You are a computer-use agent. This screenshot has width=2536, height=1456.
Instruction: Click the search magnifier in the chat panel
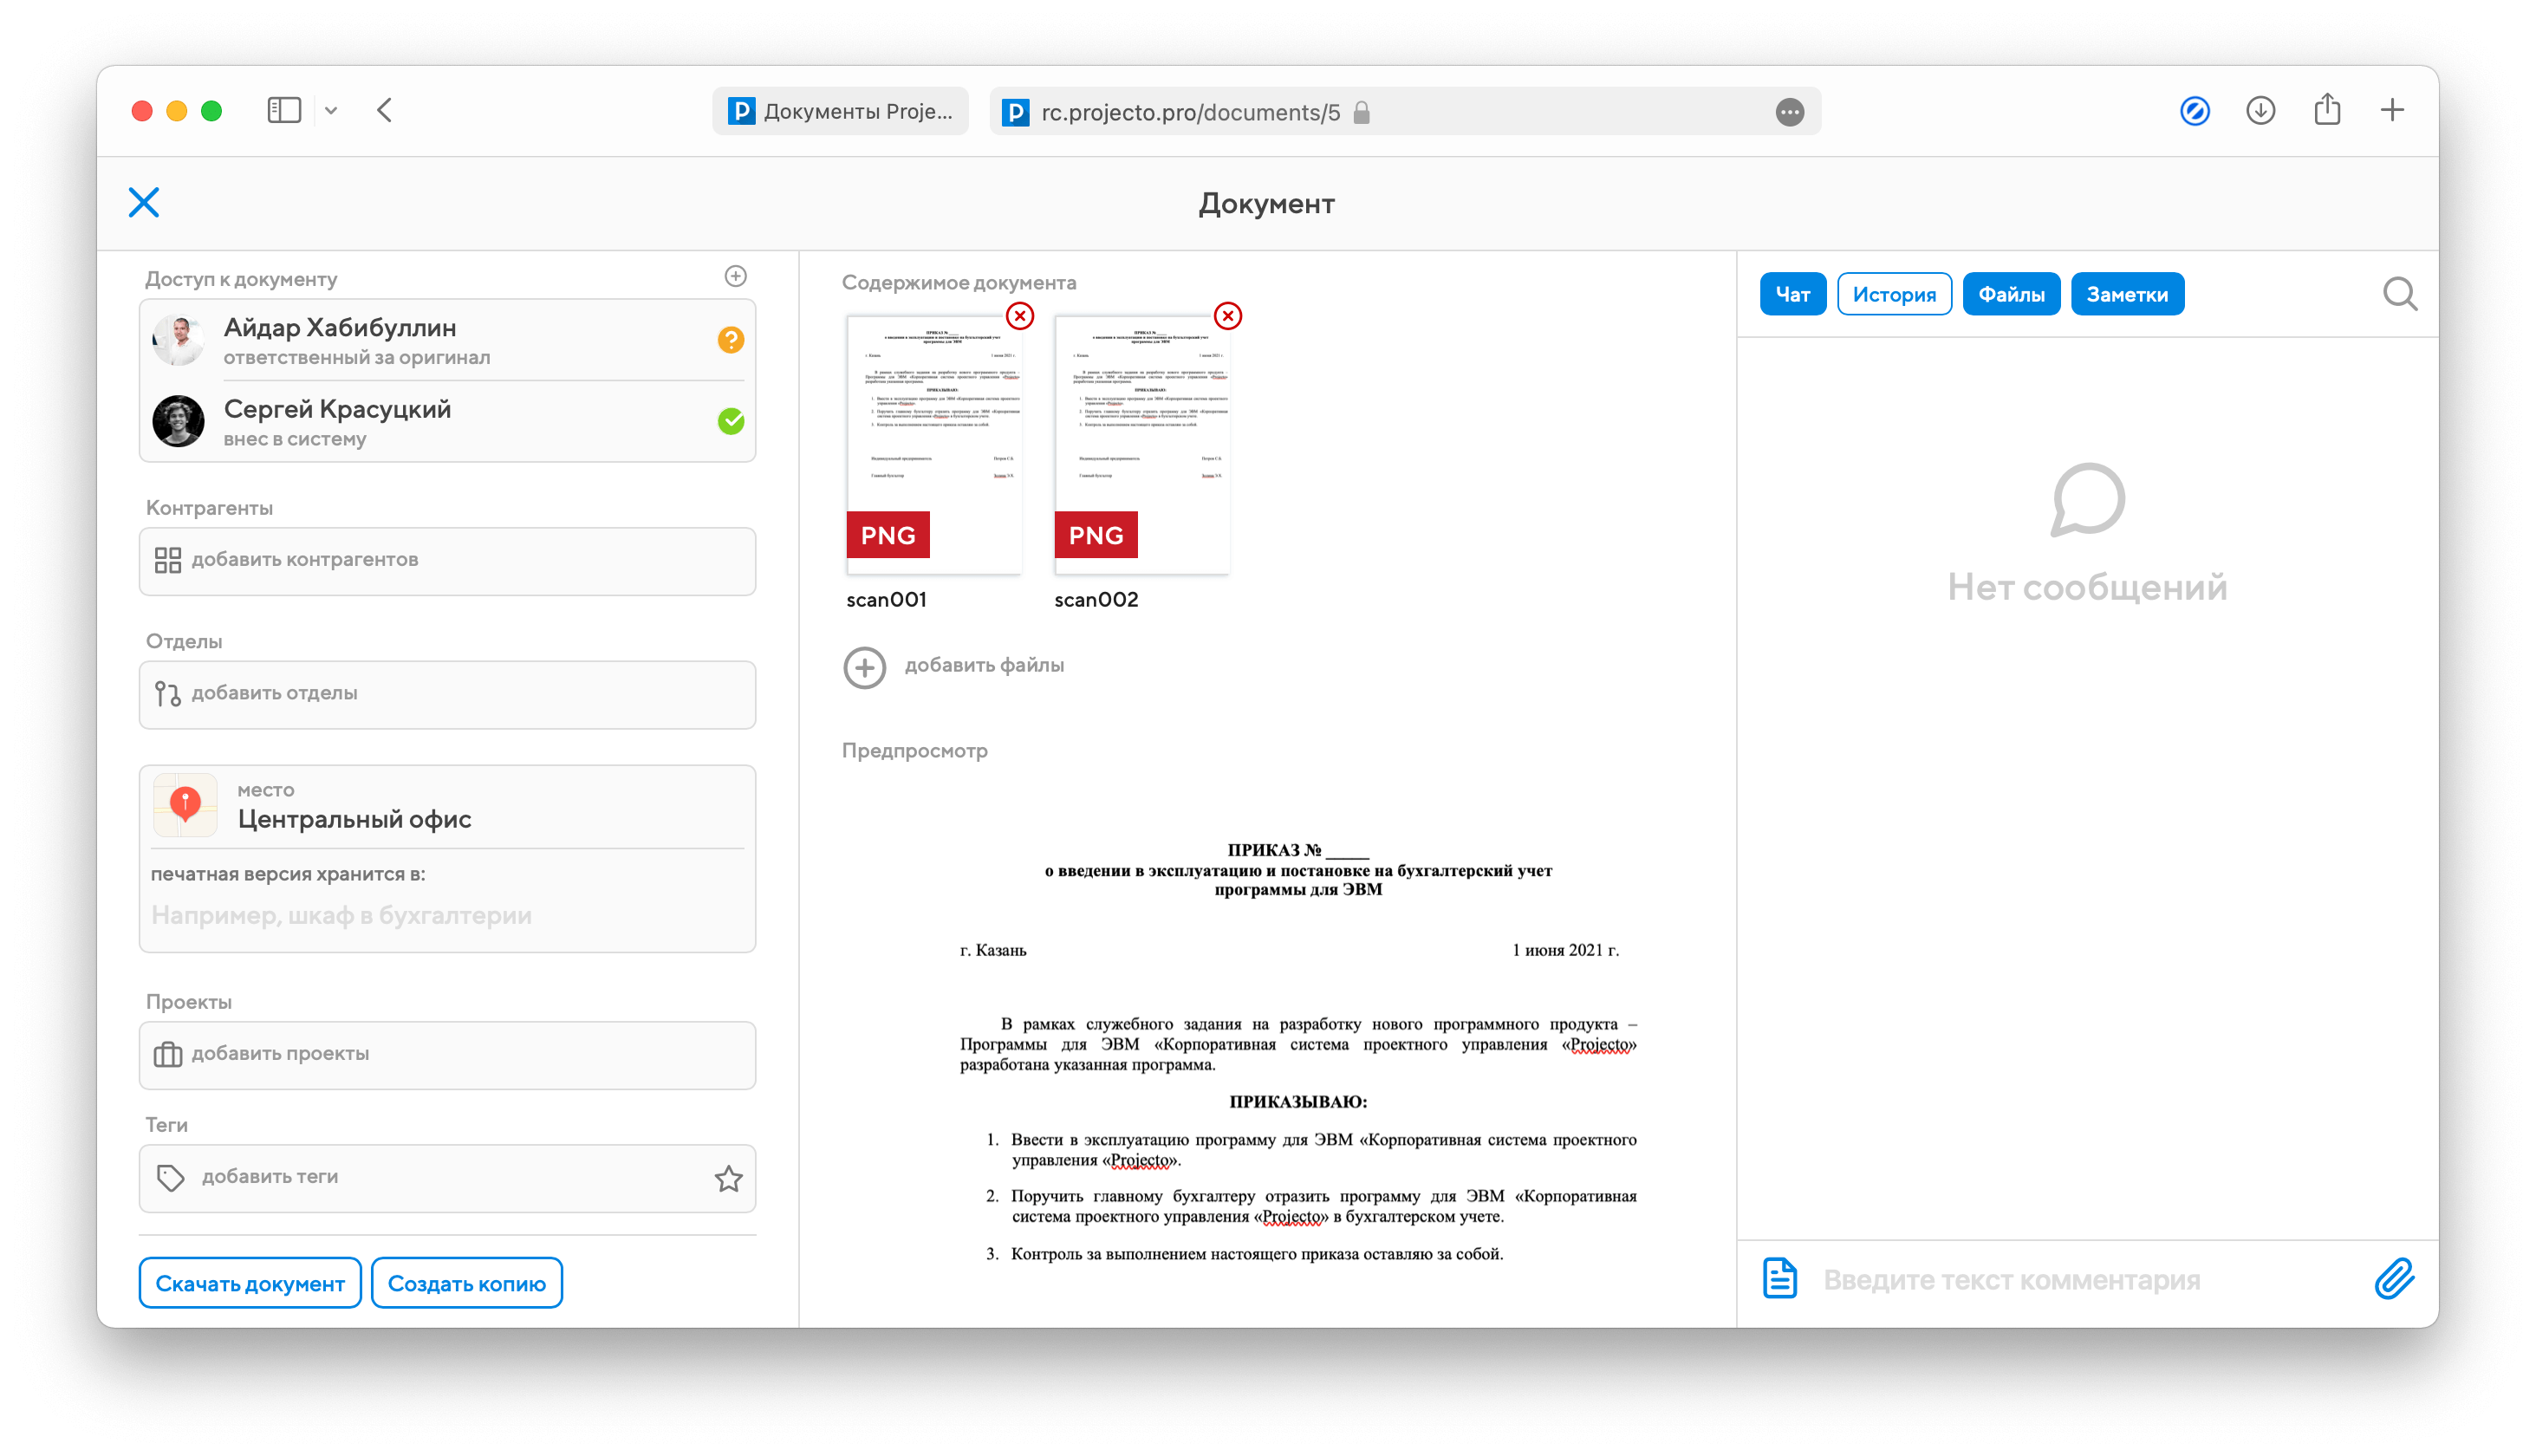(2399, 294)
